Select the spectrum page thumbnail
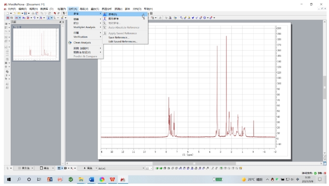 (36, 43)
